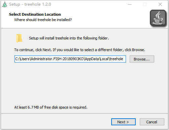The width and height of the screenshot is (169, 130).
Task: Click the 'Setup - treehole 1.2.0' title text
Action: click(30, 4)
